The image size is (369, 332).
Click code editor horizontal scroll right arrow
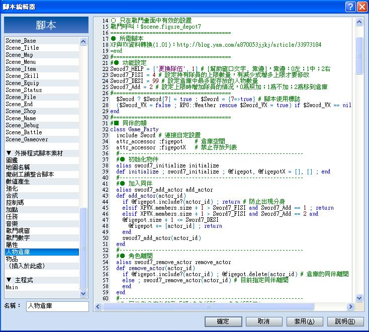click(x=350, y=306)
